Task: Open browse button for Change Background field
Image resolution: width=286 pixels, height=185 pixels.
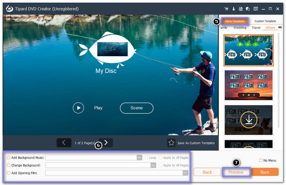Action: tap(153, 165)
